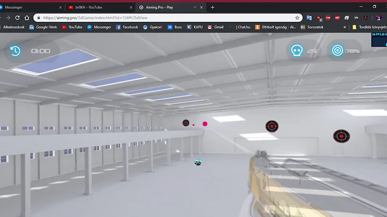Click the 29 kill count value

tap(312, 51)
